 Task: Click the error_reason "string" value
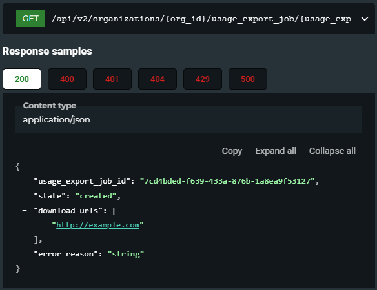tap(126, 254)
